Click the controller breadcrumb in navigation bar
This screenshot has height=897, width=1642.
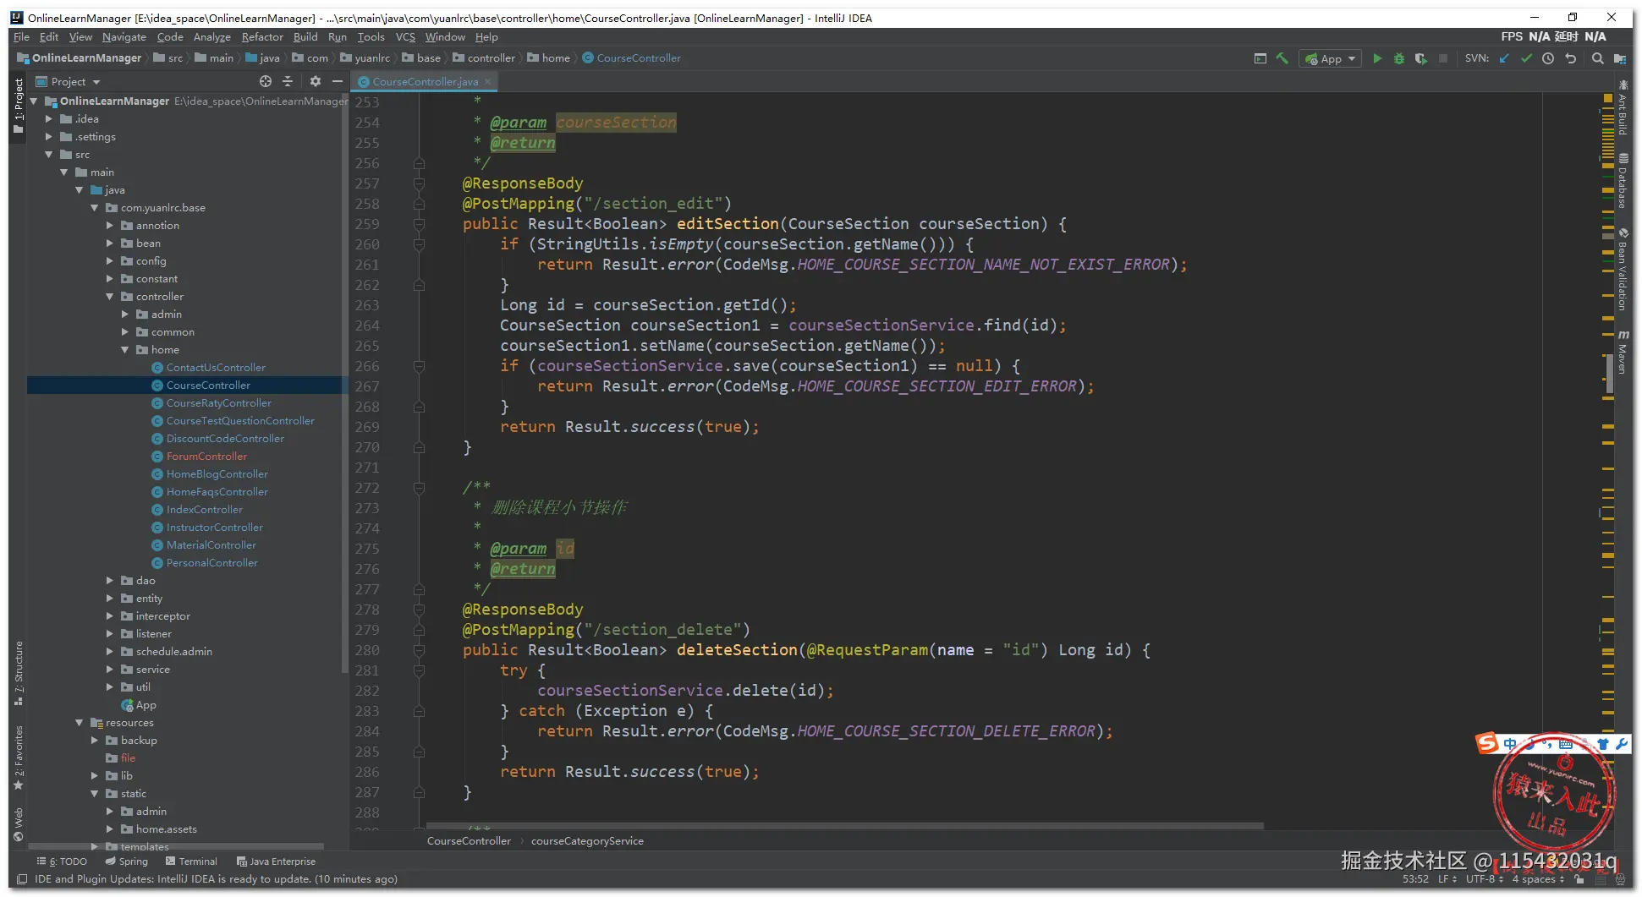(x=485, y=58)
